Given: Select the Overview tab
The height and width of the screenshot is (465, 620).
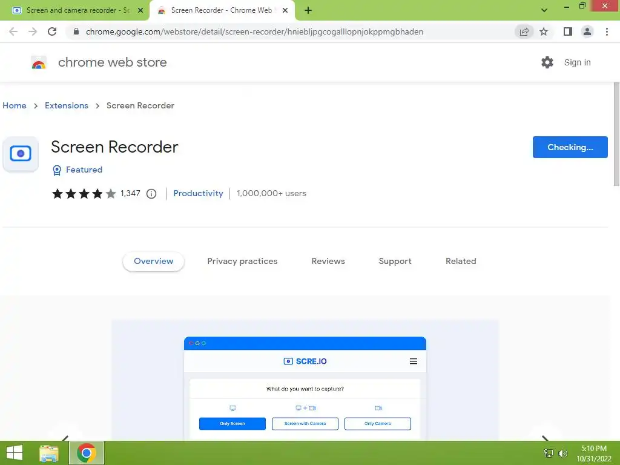Looking at the screenshot, I should point(153,262).
